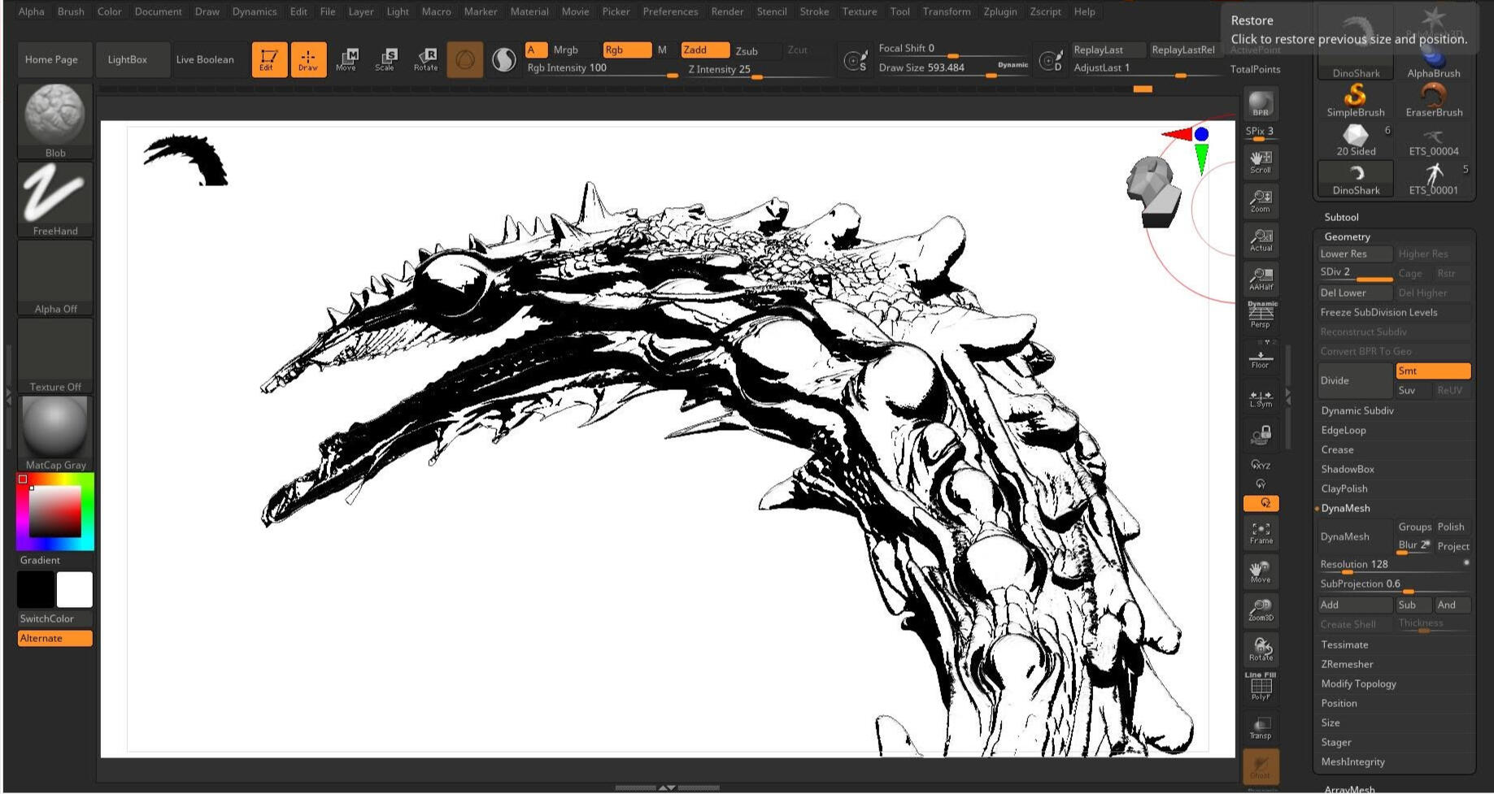This screenshot has height=794, width=1494.
Task: Click the Divide button
Action: tap(1355, 380)
